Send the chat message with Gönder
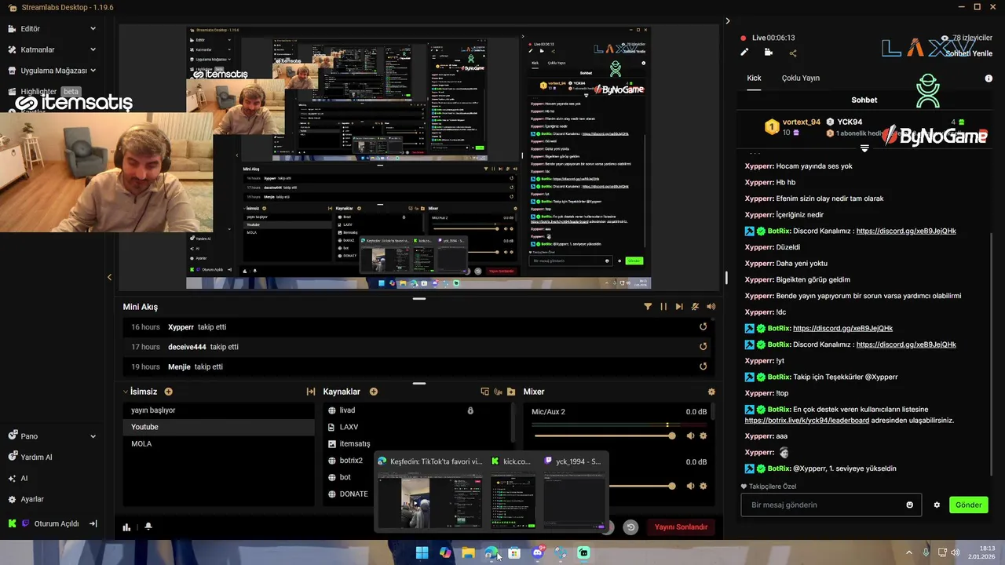This screenshot has width=1005, height=565. tap(968, 505)
